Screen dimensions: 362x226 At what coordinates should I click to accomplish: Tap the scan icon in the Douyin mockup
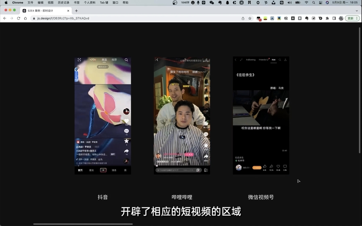79,60
